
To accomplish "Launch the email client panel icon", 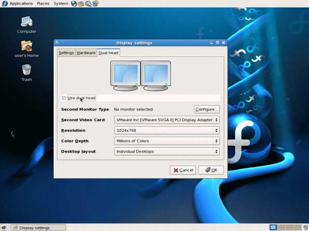I will point(81,3).
